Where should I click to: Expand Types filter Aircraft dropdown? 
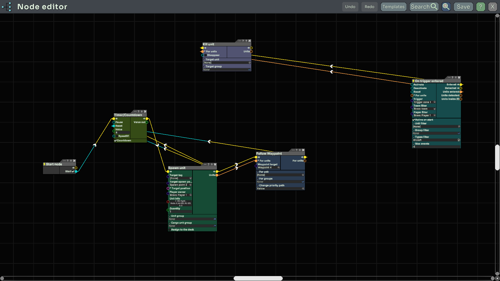(459, 140)
